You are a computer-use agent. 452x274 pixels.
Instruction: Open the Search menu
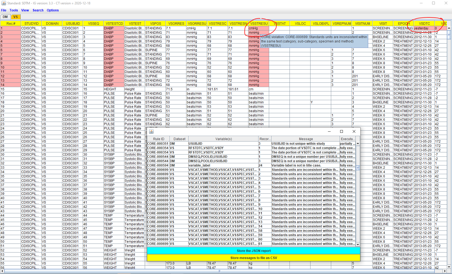38,10
